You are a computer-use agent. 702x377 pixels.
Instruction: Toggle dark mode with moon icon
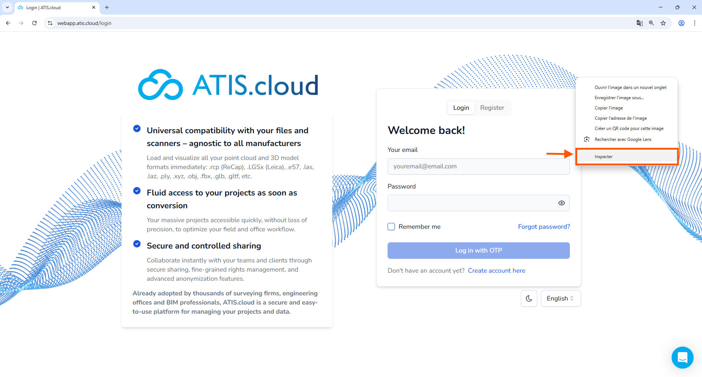click(529, 298)
